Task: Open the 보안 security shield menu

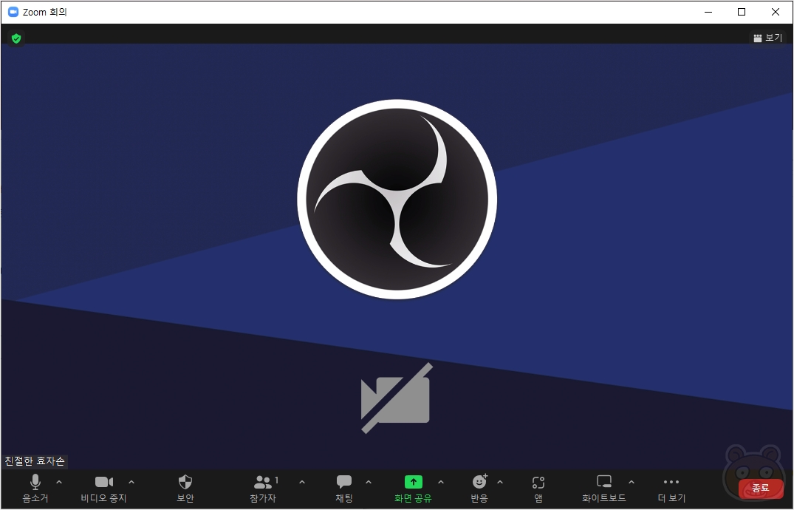Action: pos(185,489)
